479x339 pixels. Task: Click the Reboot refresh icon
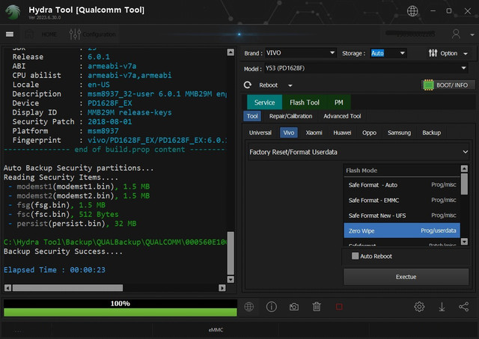pos(248,85)
